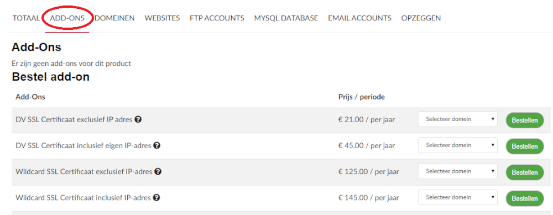Open the FTP ACCOUNTS tab
Viewport: 553px width, 215px height.
(x=217, y=18)
